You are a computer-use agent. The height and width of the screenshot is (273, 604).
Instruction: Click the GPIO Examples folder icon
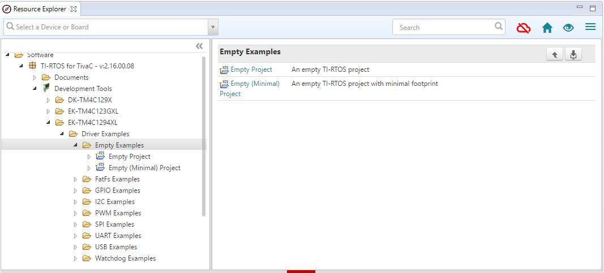click(87, 190)
